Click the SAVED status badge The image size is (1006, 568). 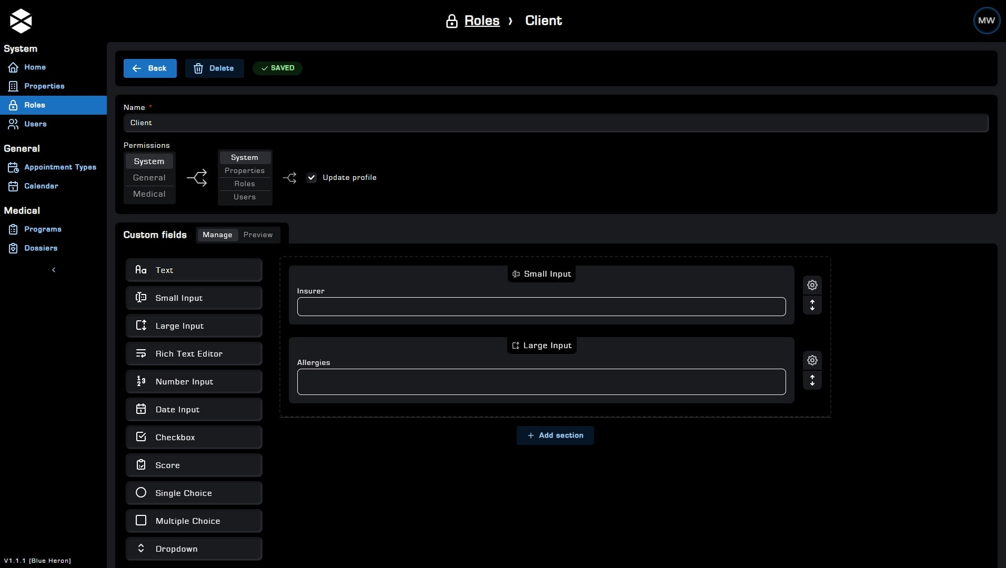tap(277, 68)
